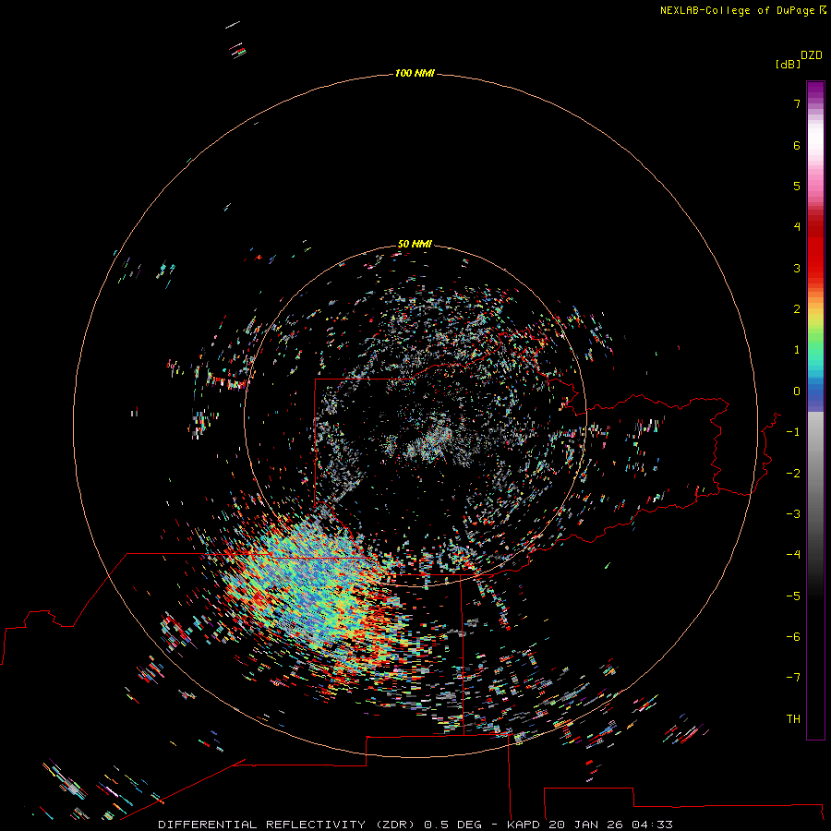The image size is (831, 831).
Task: Click the legend value 3 label
Action: (797, 268)
